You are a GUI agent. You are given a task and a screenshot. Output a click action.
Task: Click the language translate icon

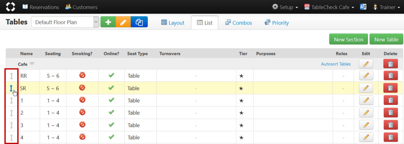363,7
